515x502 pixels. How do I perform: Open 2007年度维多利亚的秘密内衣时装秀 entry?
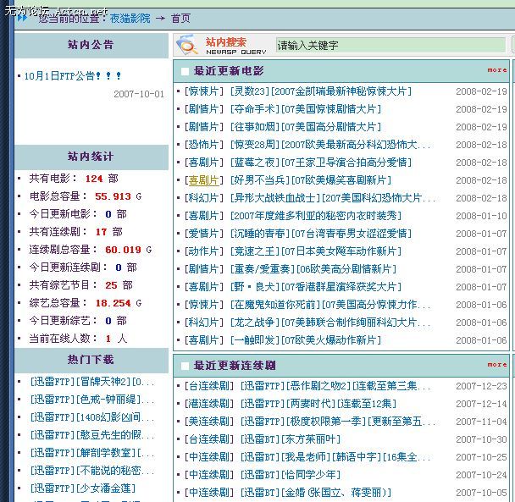tap(316, 216)
